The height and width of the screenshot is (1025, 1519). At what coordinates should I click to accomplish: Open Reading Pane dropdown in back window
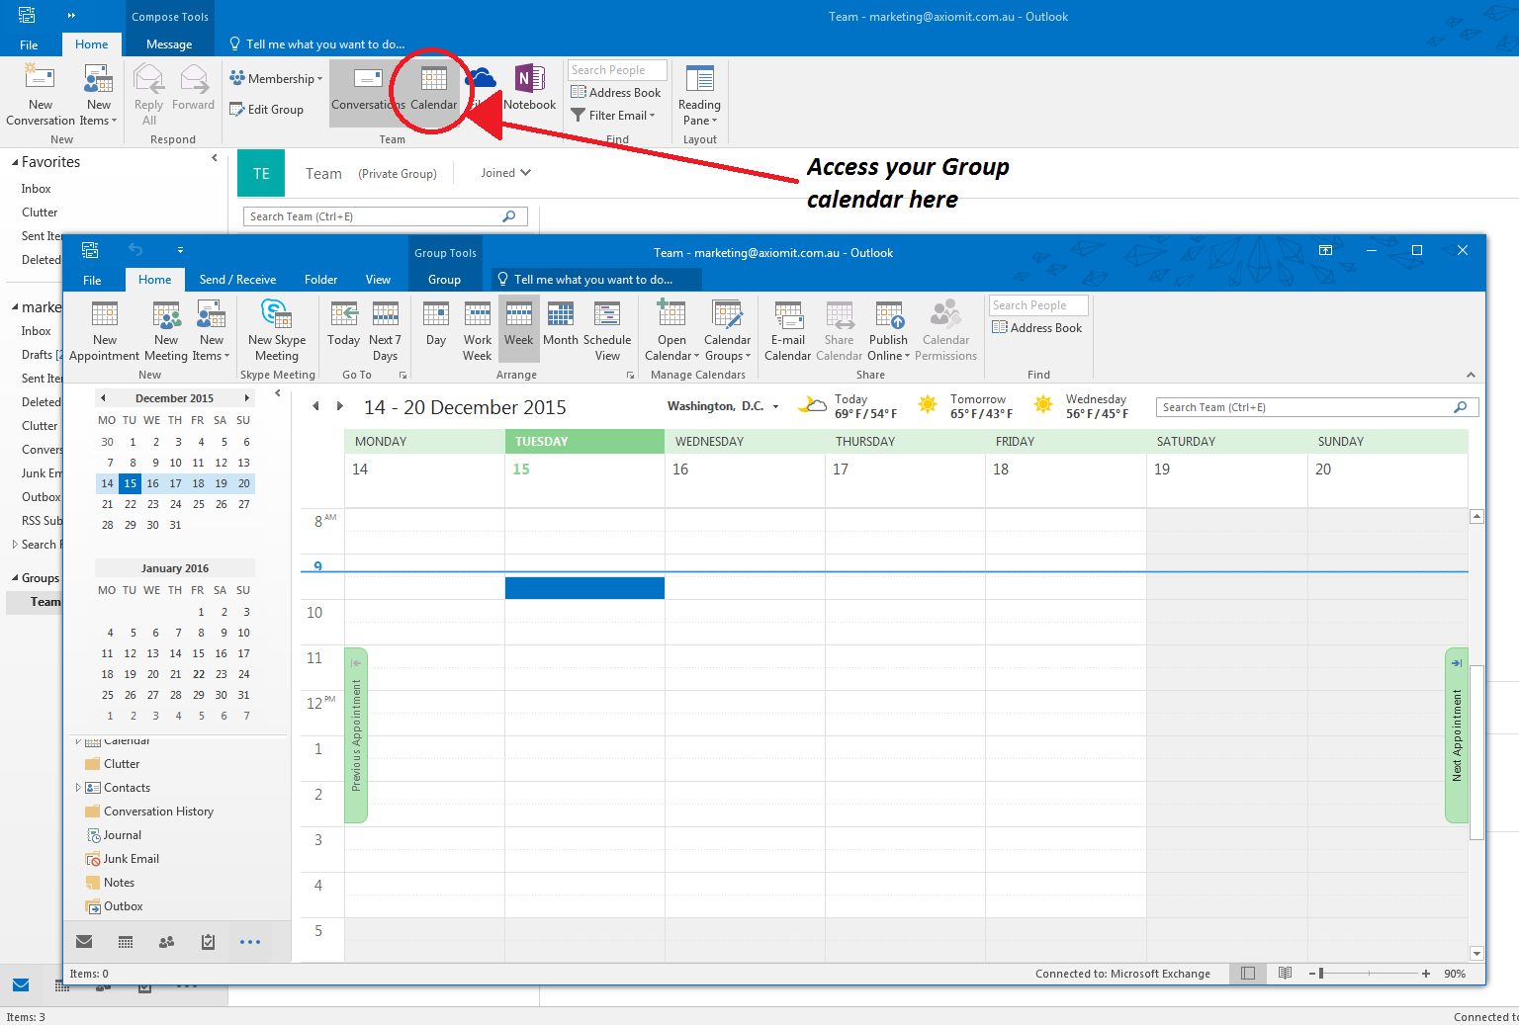[699, 96]
